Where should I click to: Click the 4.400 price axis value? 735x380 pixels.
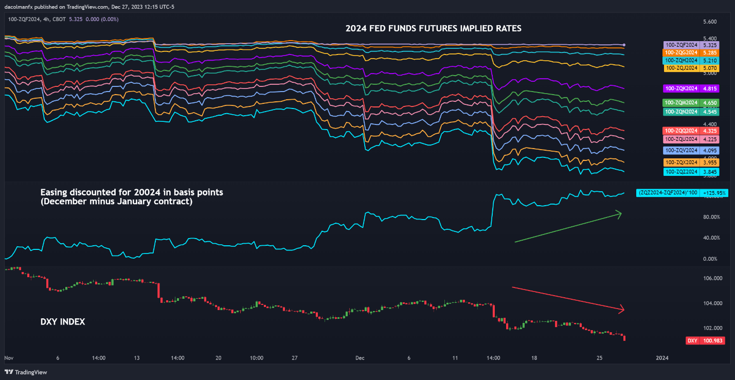[709, 124]
